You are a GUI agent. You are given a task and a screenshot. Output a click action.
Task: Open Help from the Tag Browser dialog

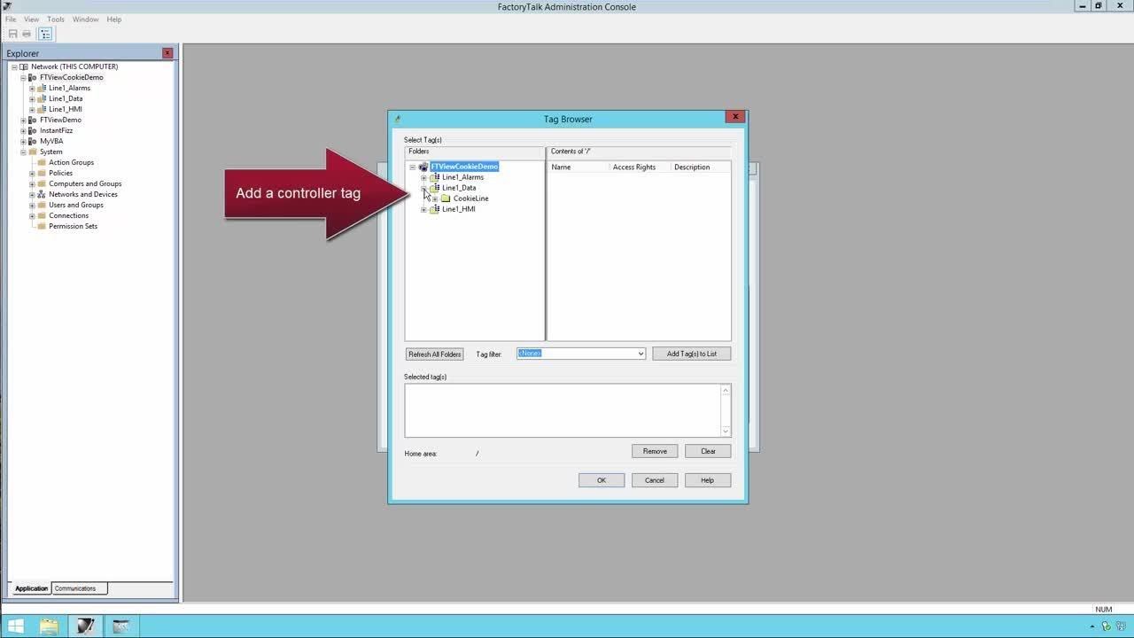pyautogui.click(x=708, y=480)
